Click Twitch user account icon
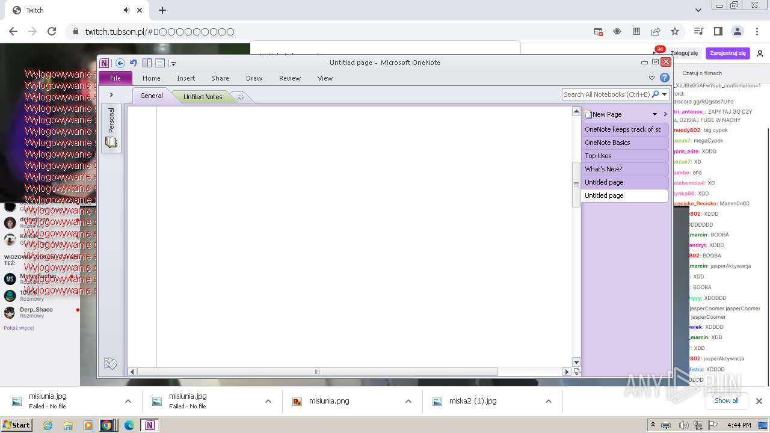The width and height of the screenshot is (770, 433). point(760,53)
